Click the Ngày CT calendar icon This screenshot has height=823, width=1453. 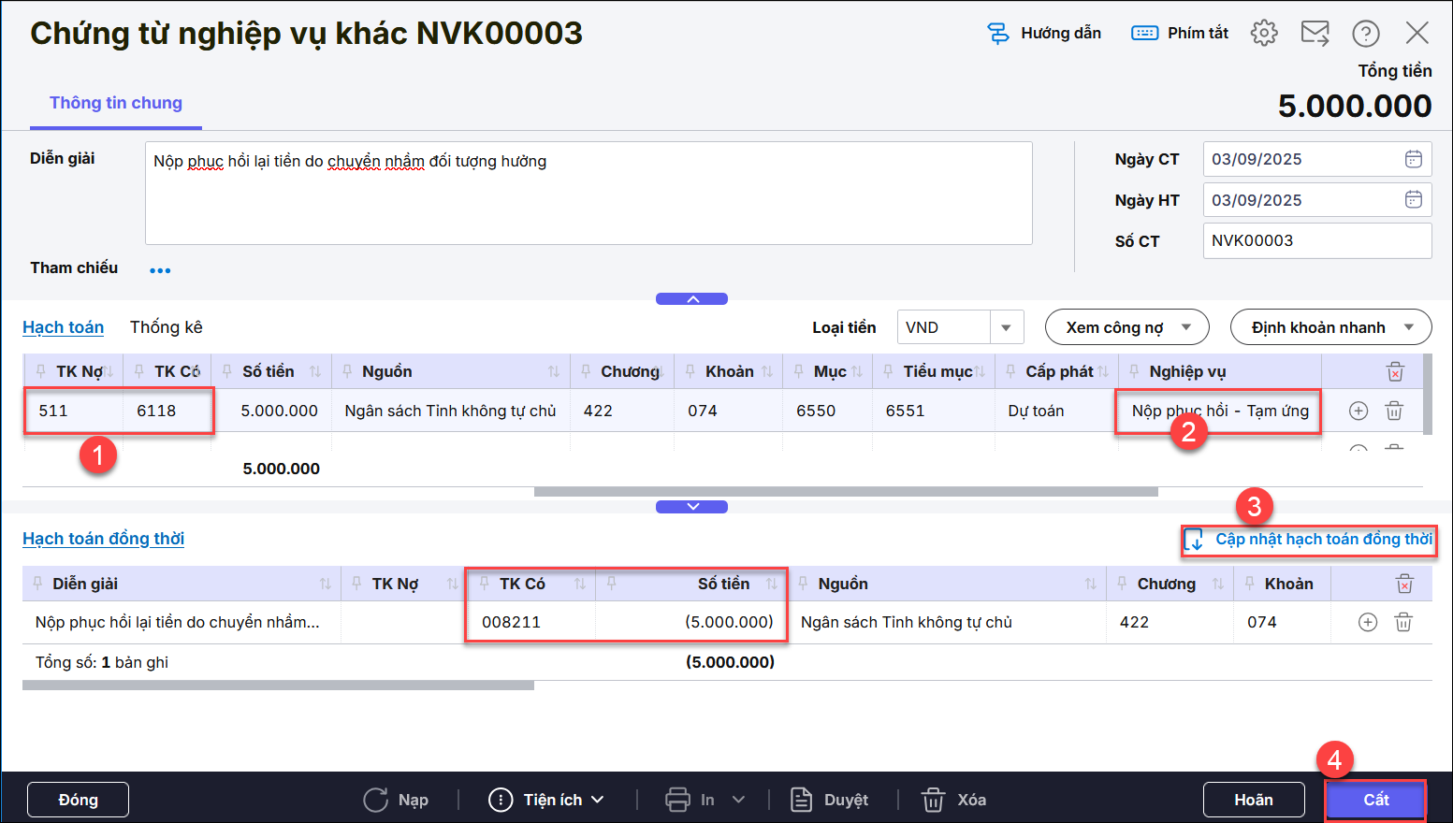pyautogui.click(x=1413, y=159)
